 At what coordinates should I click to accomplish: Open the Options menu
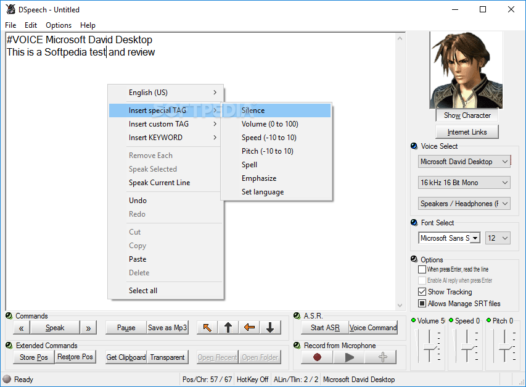click(x=59, y=25)
